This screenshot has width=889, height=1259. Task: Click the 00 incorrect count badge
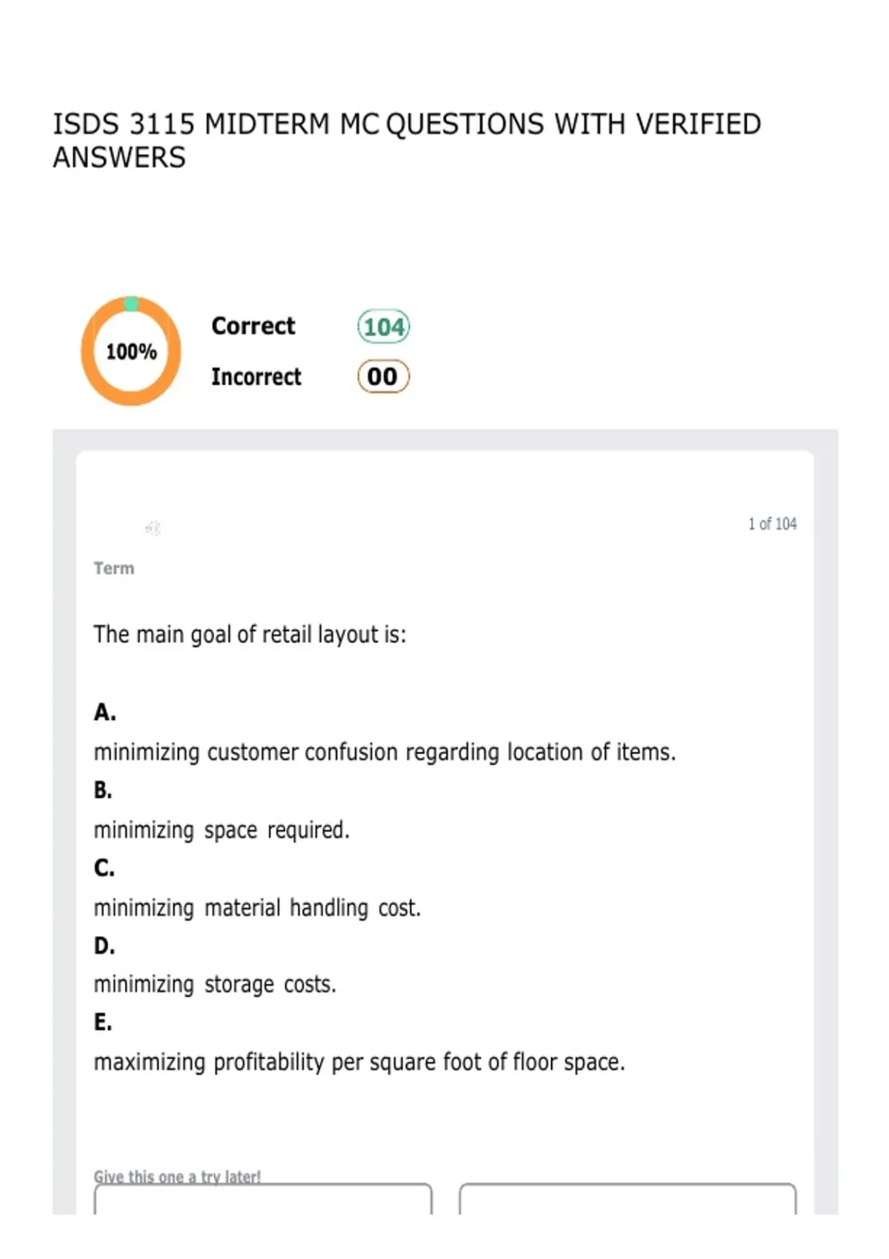pyautogui.click(x=383, y=376)
